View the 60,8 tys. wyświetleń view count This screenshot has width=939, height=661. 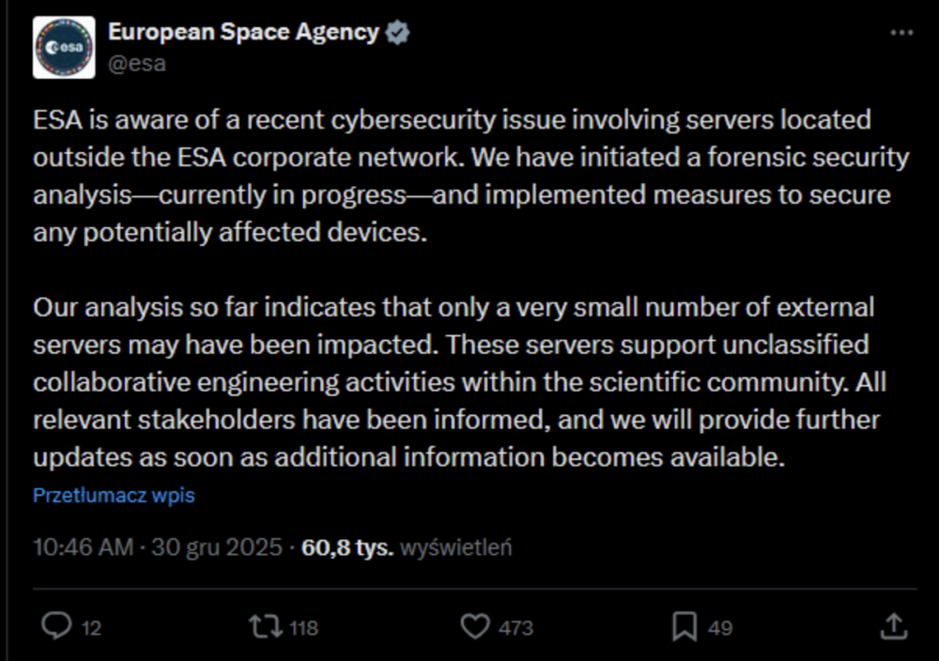(x=407, y=547)
